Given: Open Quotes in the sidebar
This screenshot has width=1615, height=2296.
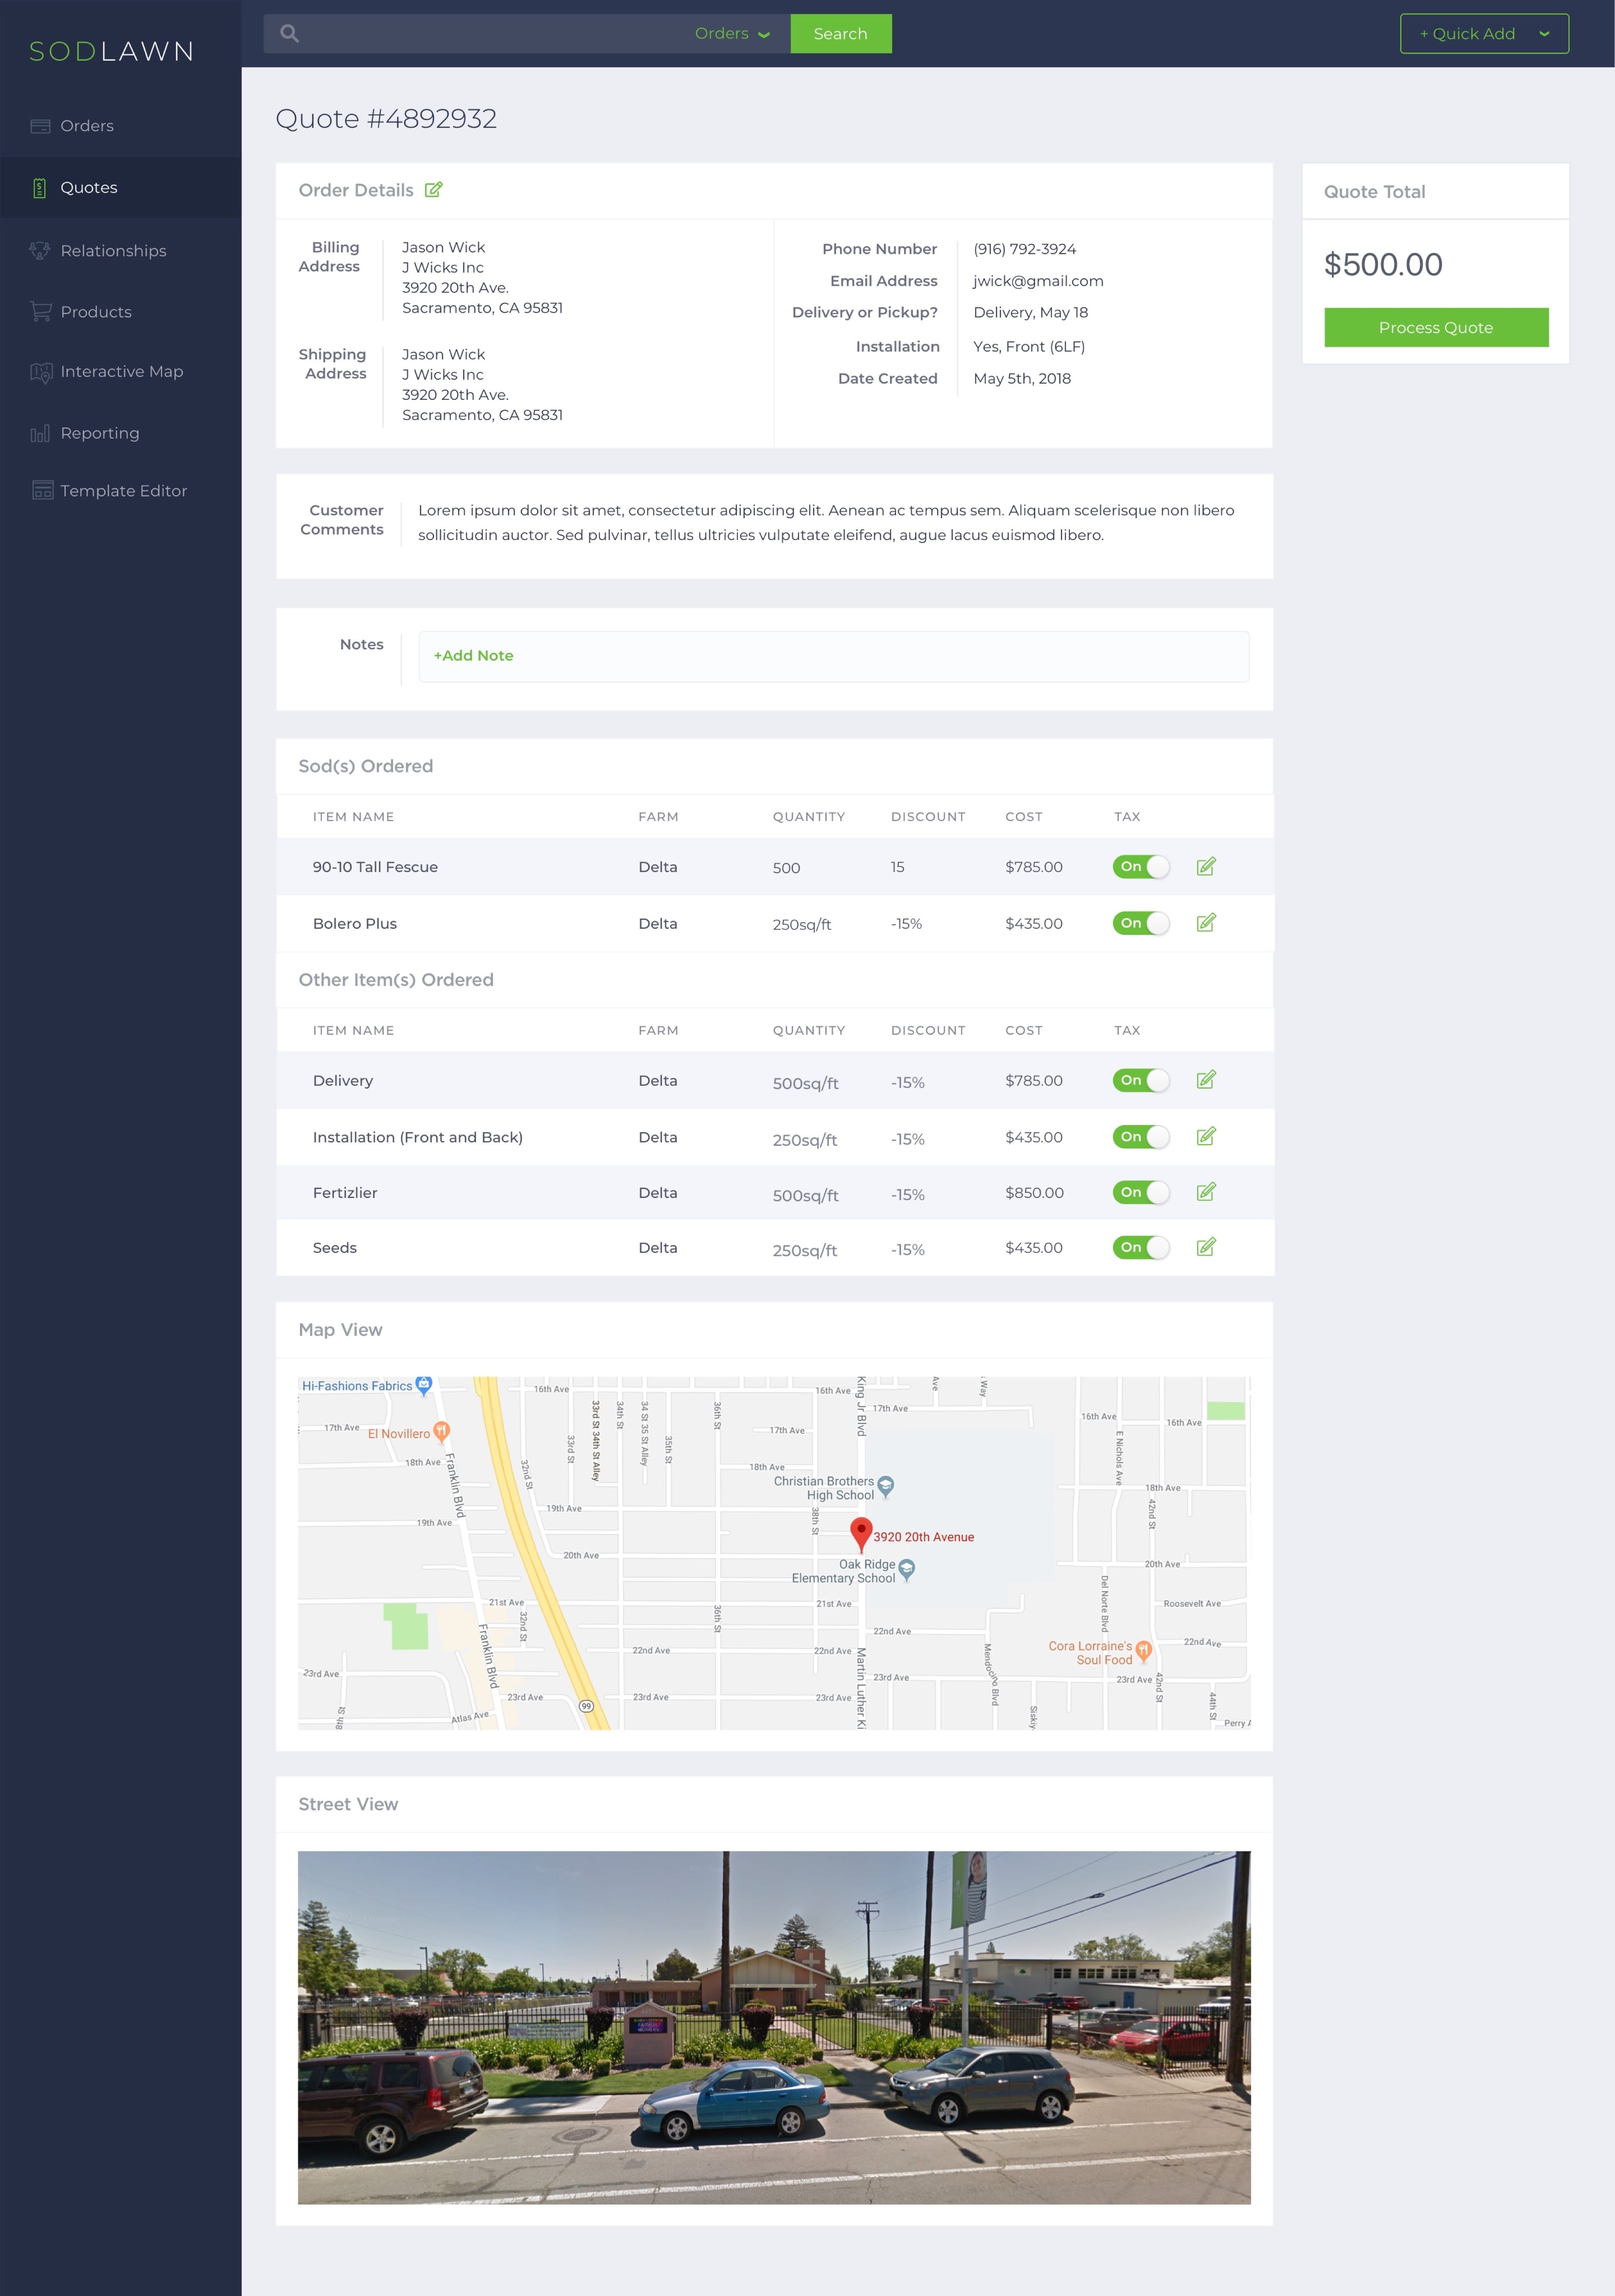Looking at the screenshot, I should click(121, 188).
